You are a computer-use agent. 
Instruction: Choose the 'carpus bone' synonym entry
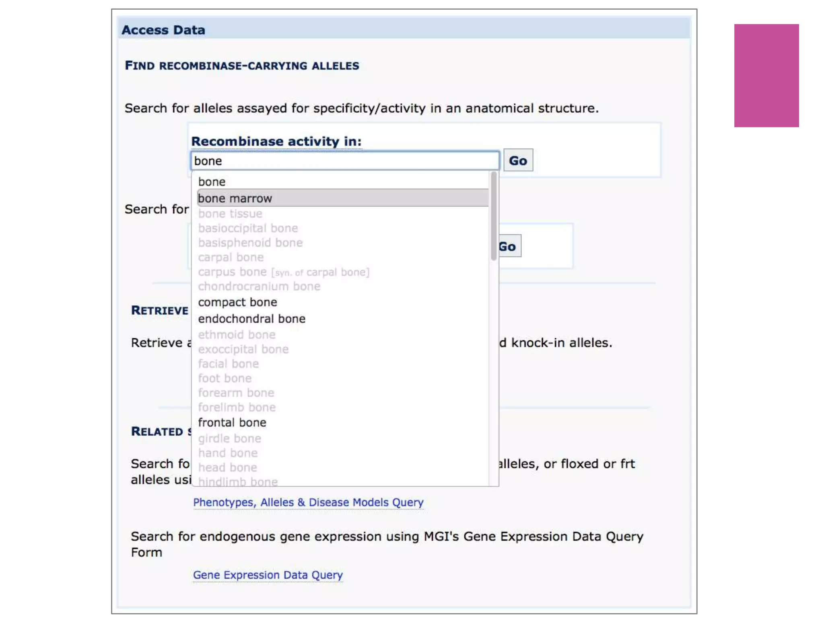click(x=283, y=272)
